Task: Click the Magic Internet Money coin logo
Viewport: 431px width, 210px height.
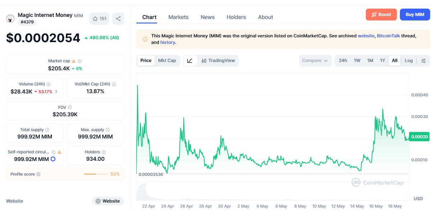Action: click(x=10, y=19)
